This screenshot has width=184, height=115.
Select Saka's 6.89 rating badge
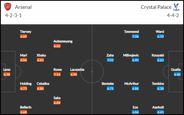57,103
